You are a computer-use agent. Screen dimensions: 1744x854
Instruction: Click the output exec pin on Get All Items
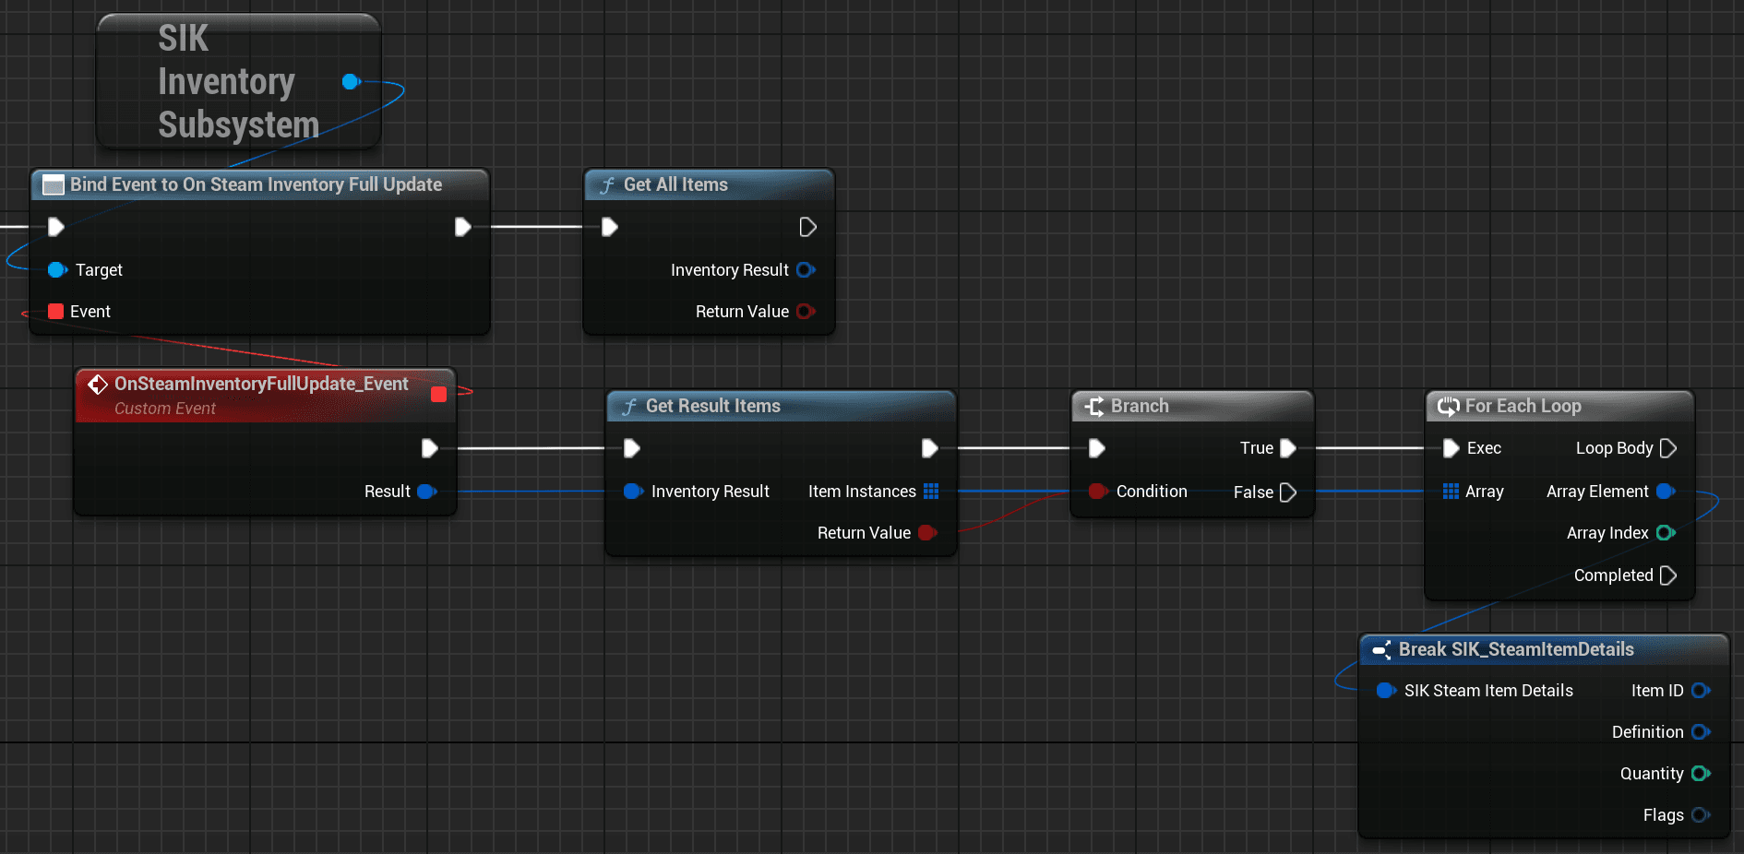[807, 227]
